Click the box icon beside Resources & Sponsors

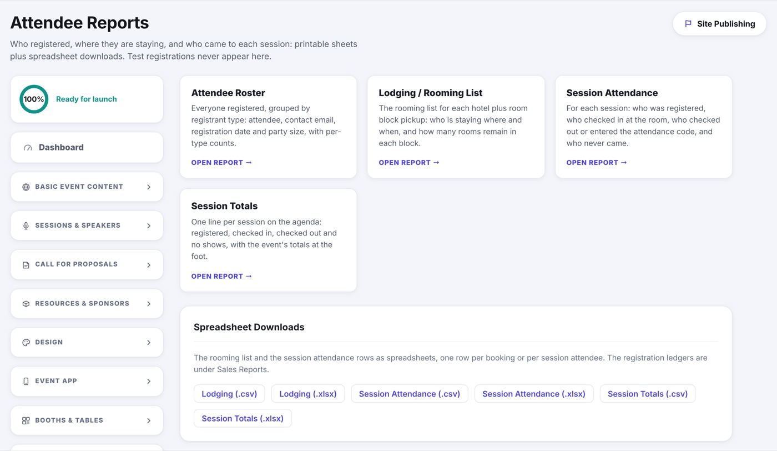click(x=26, y=304)
